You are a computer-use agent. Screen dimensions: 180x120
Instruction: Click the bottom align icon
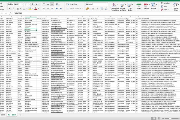click(52, 4)
